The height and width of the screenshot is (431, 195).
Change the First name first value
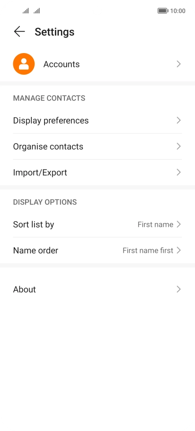(x=148, y=251)
